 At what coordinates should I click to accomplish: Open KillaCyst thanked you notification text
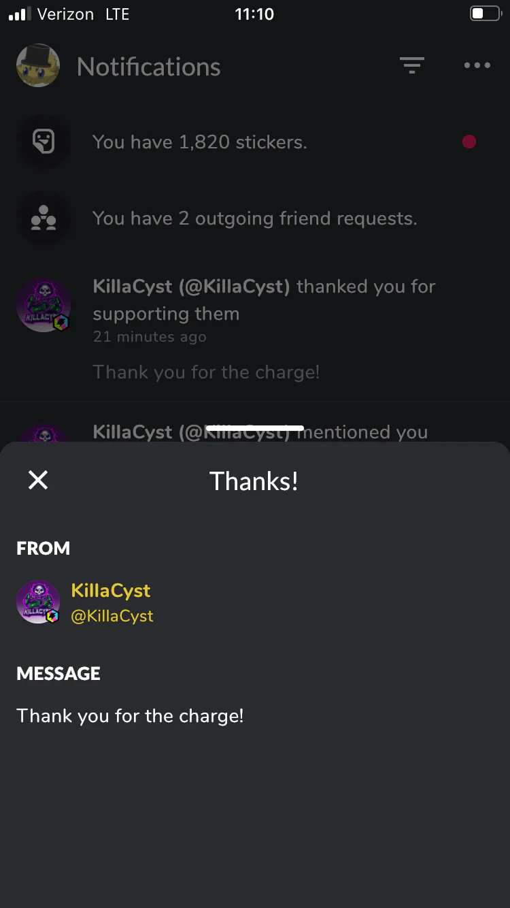click(x=264, y=299)
